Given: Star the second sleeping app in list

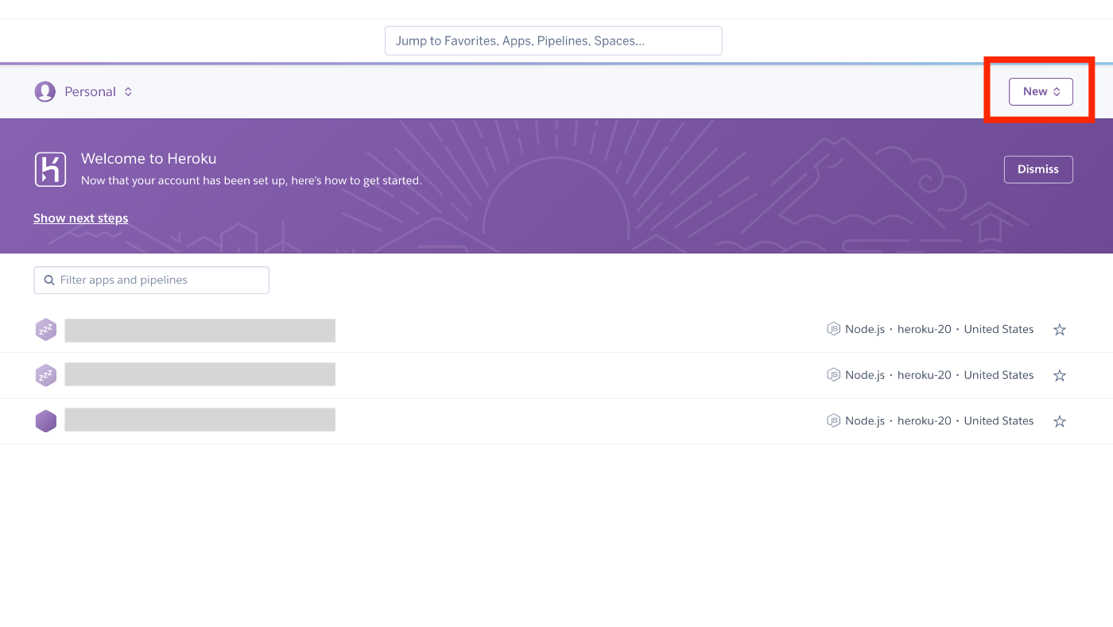Looking at the screenshot, I should click(1059, 375).
